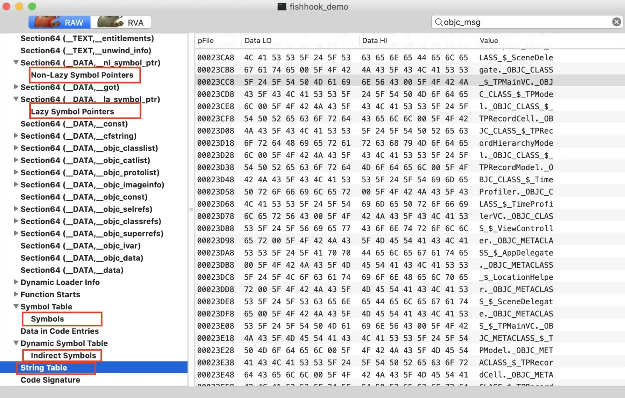Switch to RVA address mode
The height and width of the screenshot is (398, 625).
(x=124, y=22)
